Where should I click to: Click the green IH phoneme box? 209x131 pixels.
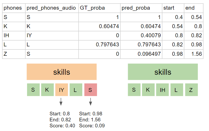162,90
